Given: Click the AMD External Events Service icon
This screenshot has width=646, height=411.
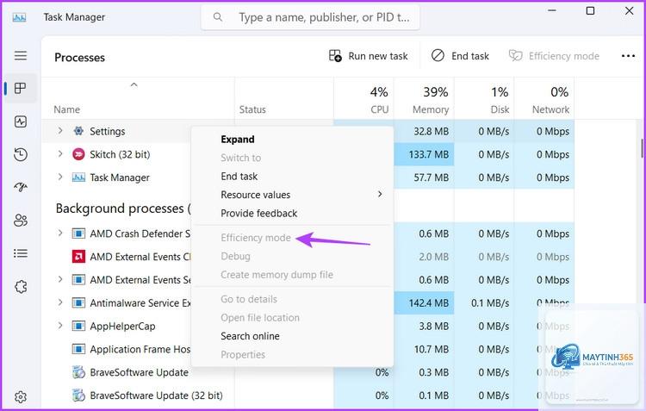Looking at the screenshot, I should [x=78, y=279].
